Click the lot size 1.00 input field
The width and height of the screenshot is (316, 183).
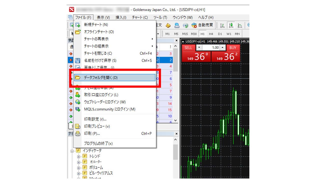coord(211,47)
